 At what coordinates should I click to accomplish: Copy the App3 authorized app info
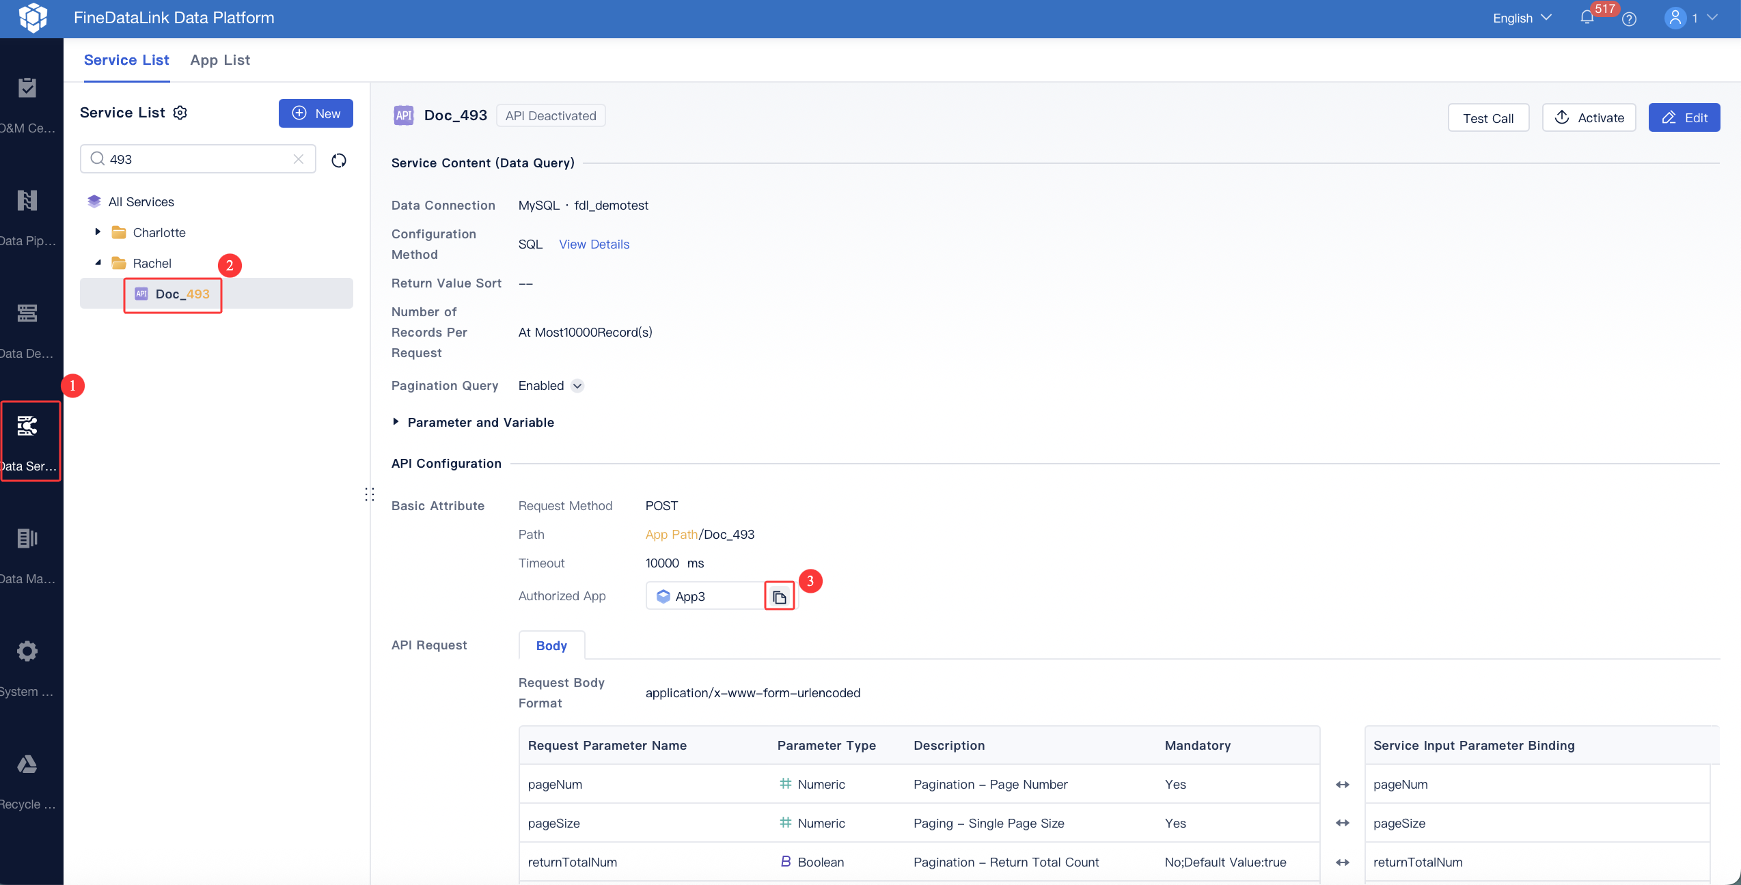[x=780, y=597]
